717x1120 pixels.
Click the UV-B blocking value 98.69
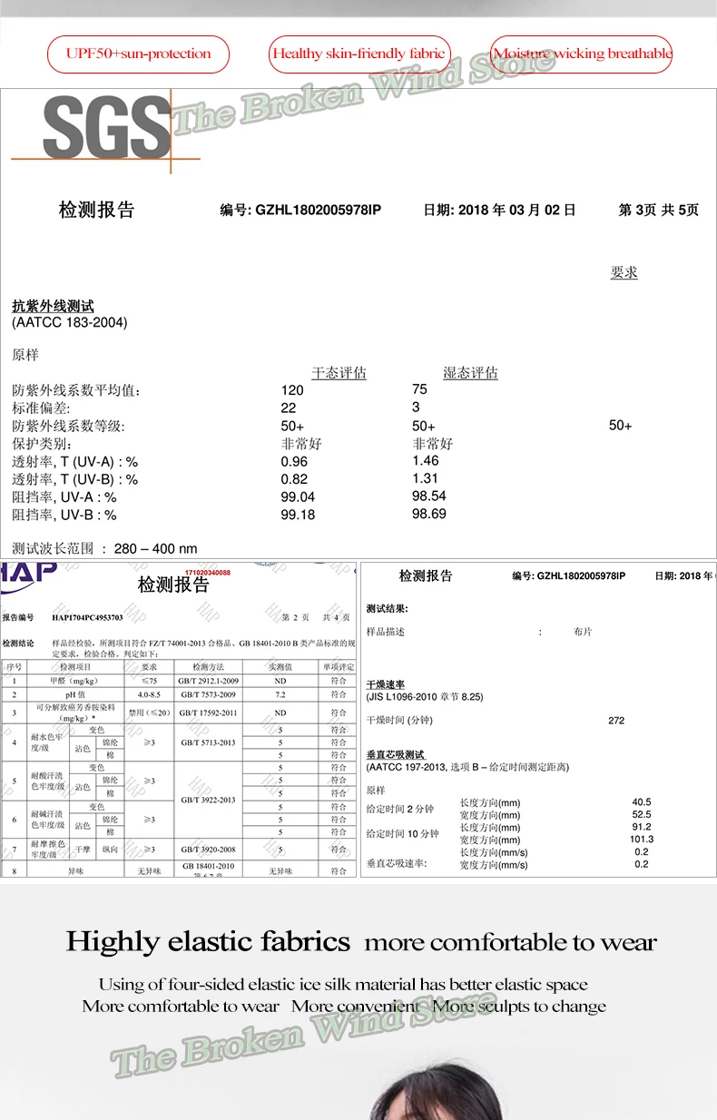(x=429, y=514)
